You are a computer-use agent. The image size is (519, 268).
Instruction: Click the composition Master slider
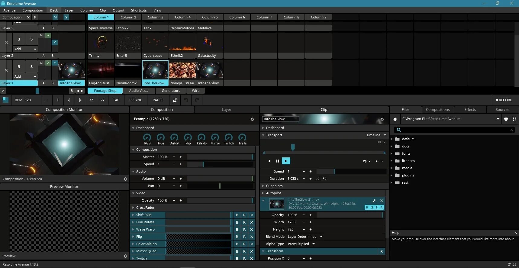pos(220,157)
